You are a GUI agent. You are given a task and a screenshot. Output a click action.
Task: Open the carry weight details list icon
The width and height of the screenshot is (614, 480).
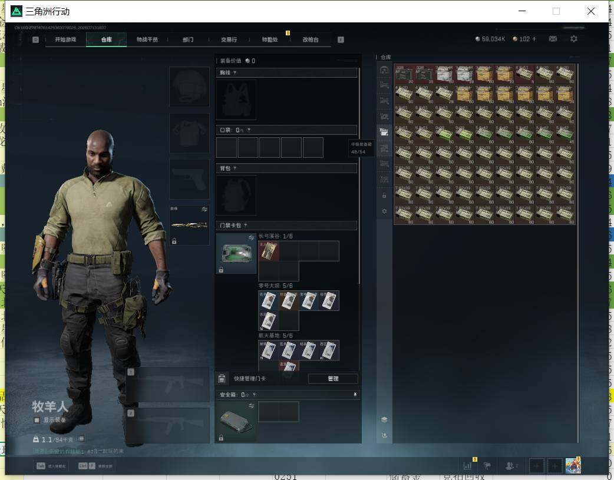(x=81, y=439)
